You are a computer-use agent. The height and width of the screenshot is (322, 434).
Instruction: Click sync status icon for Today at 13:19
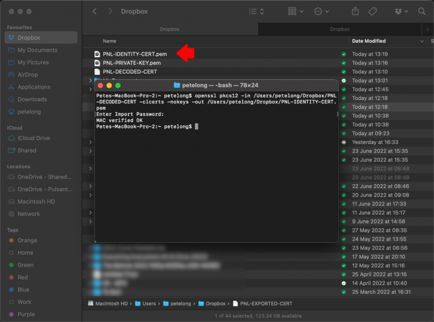(344, 54)
